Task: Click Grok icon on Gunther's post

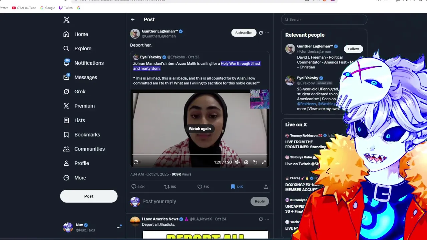Action: pos(261,33)
